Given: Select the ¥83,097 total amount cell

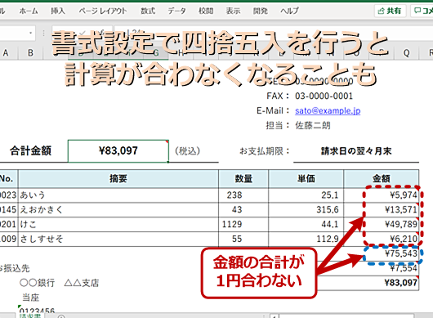Looking at the screenshot, I should [x=118, y=151].
